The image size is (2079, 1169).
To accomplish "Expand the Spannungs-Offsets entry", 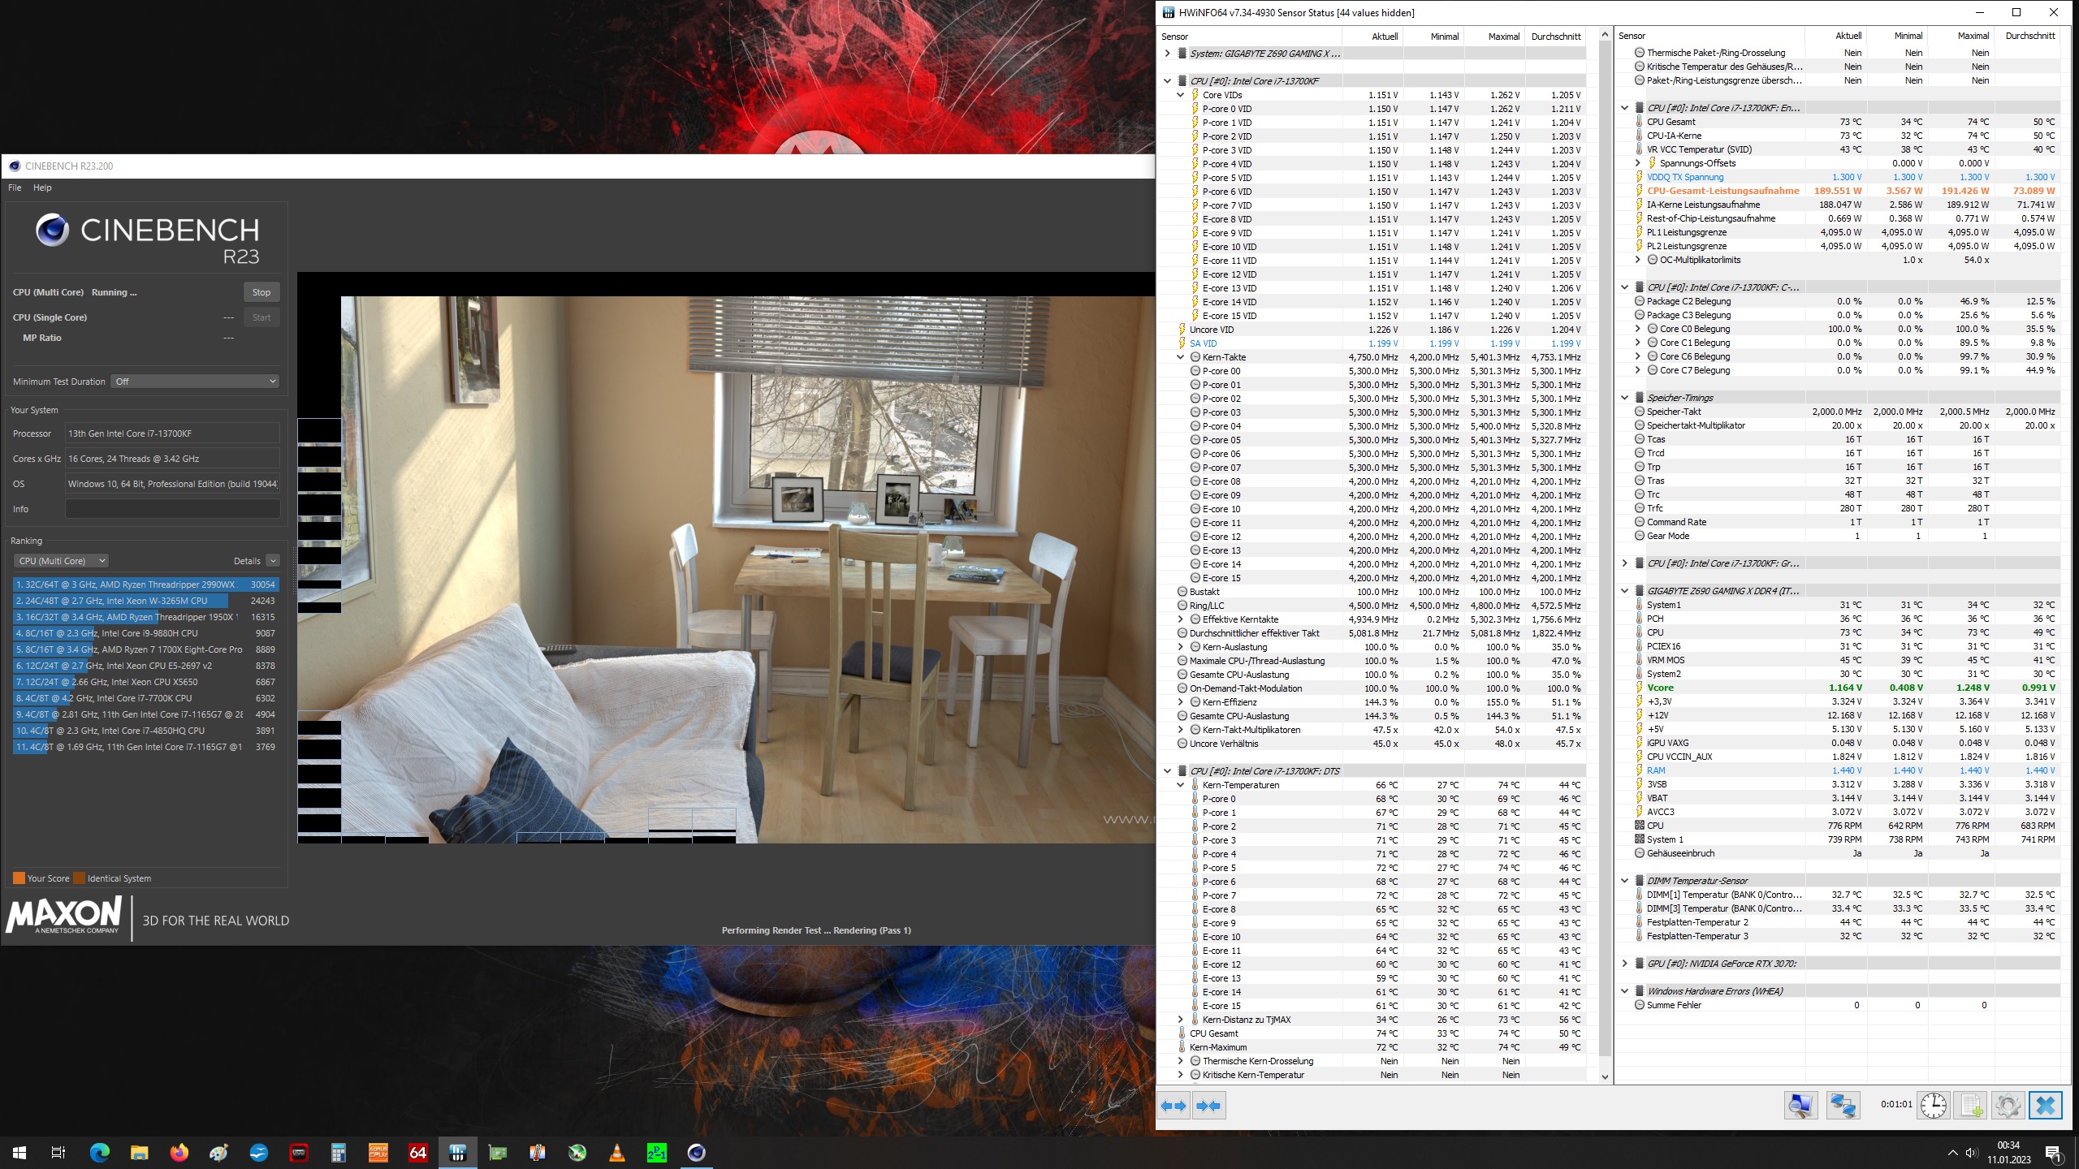I will coord(1639,163).
